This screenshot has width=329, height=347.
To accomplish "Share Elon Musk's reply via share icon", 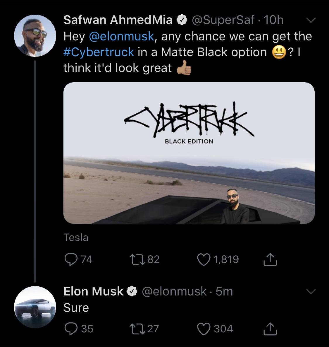I will tap(270, 329).
